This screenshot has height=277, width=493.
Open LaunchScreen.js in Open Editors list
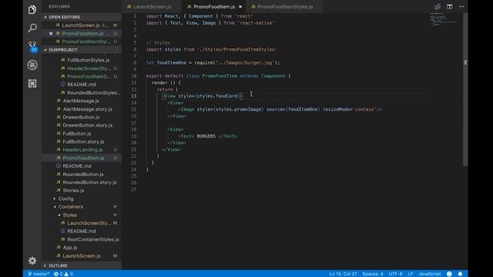click(82, 25)
